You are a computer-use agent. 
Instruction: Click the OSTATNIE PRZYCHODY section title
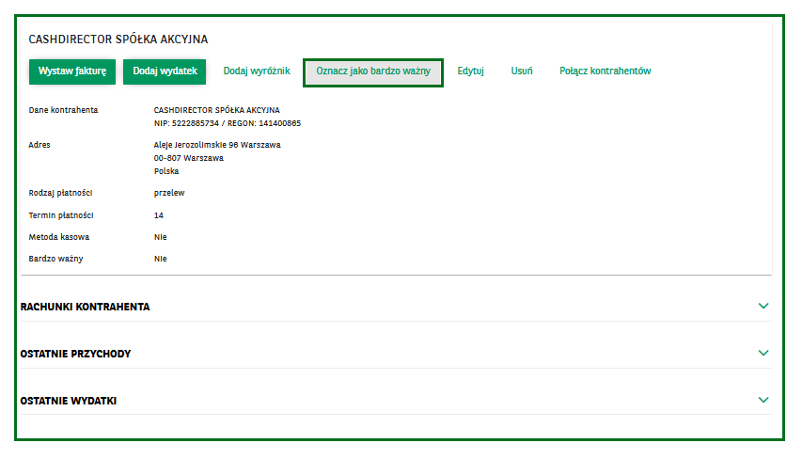(76, 354)
